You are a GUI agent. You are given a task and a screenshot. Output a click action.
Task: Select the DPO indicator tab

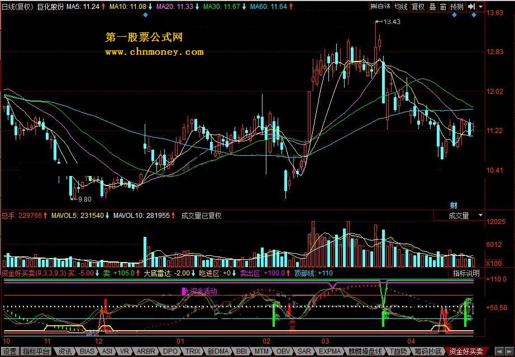tap(170, 351)
